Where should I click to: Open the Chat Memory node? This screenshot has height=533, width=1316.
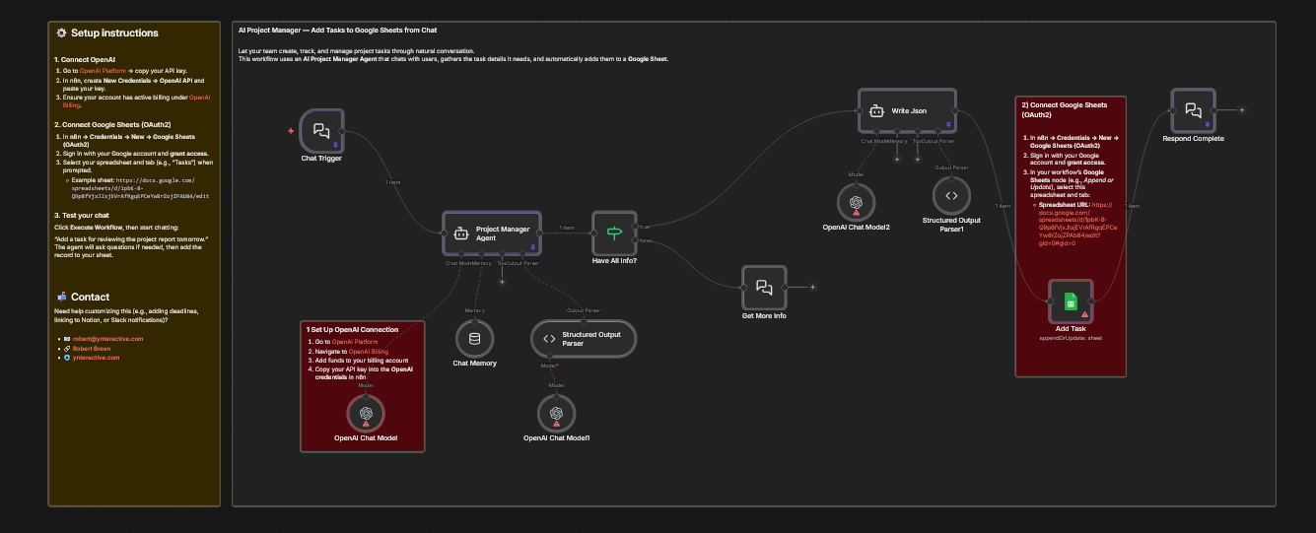pos(474,339)
